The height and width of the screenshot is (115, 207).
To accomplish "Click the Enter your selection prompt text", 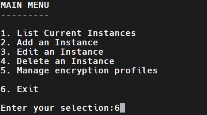I will 57,108.
